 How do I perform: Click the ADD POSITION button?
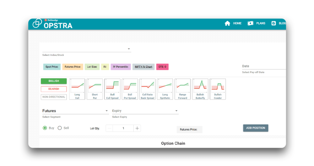(x=256, y=128)
